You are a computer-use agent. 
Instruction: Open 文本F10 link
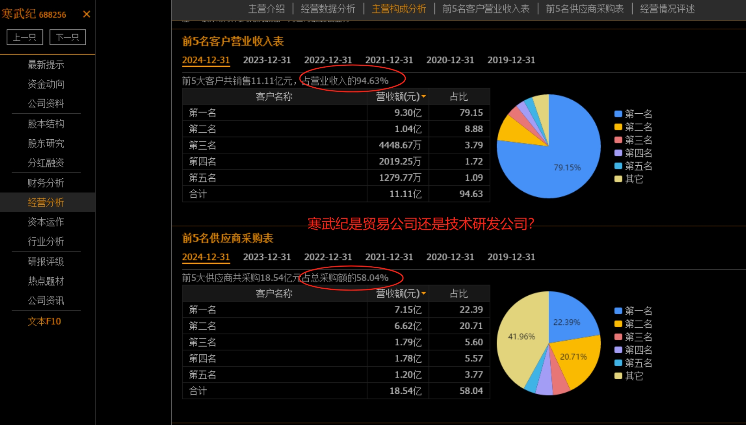pos(44,321)
